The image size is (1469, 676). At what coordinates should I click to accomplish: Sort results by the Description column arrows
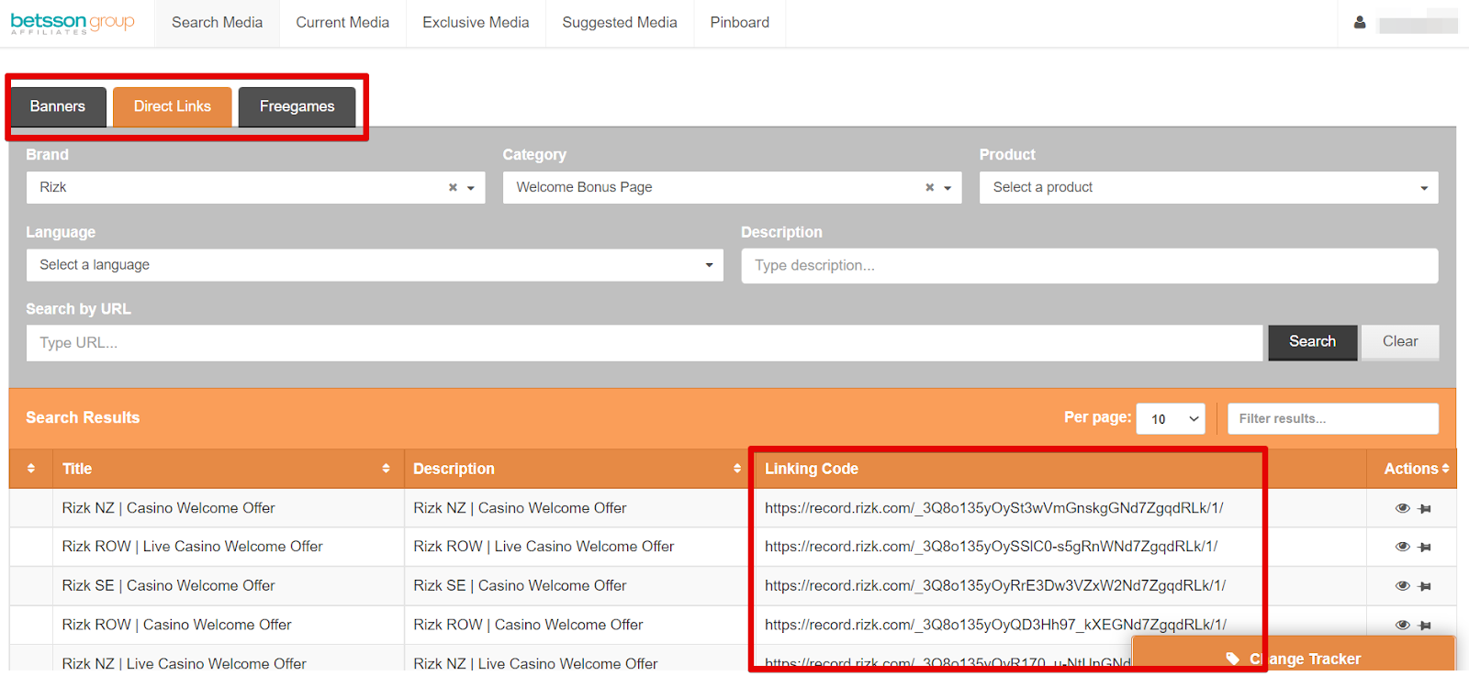point(736,469)
